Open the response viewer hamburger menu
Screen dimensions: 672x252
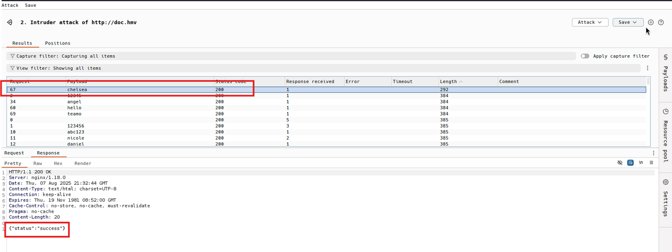(x=652, y=163)
